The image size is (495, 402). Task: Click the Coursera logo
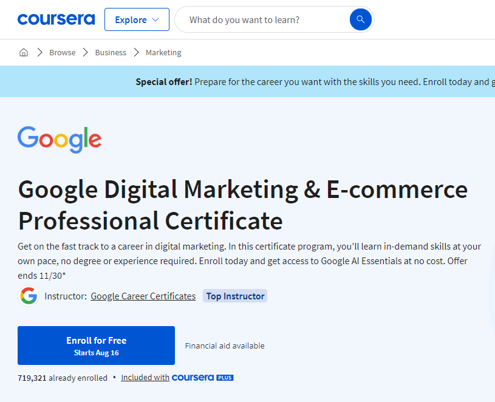coord(56,19)
